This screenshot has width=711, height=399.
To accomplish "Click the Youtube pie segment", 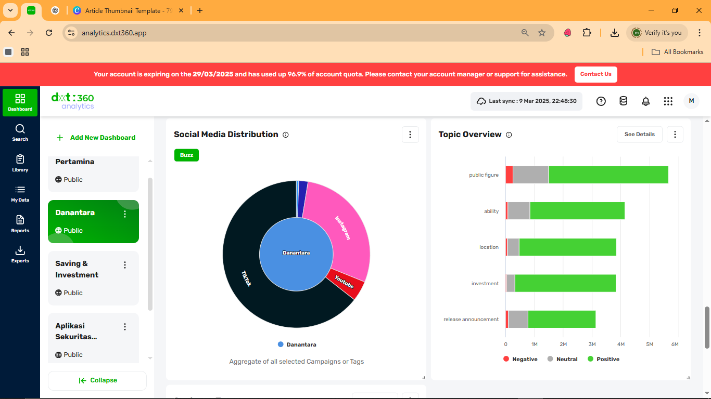I will pyautogui.click(x=345, y=283).
